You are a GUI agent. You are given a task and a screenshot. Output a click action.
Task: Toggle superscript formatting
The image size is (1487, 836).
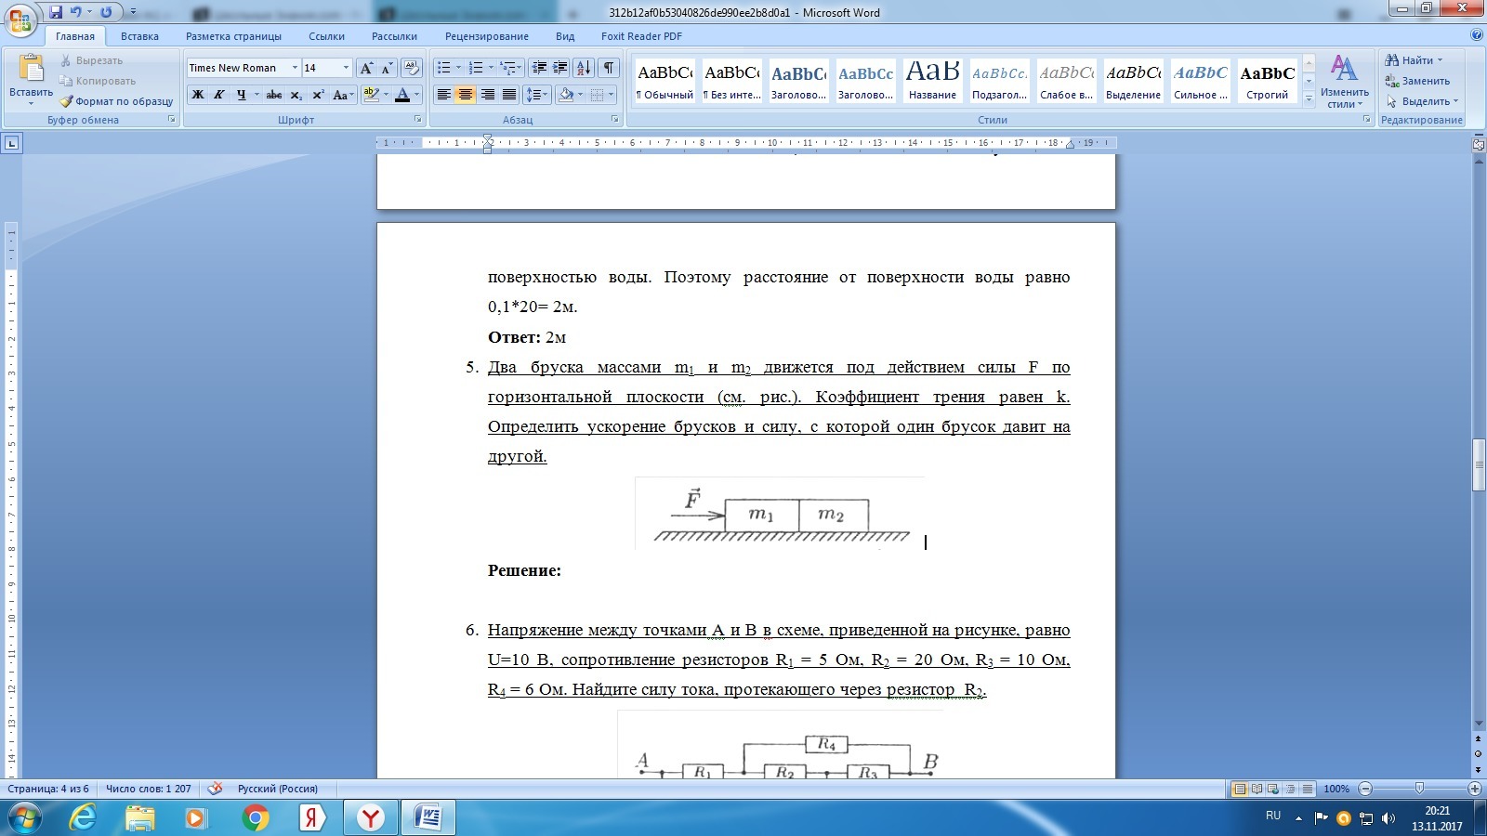[x=318, y=95]
